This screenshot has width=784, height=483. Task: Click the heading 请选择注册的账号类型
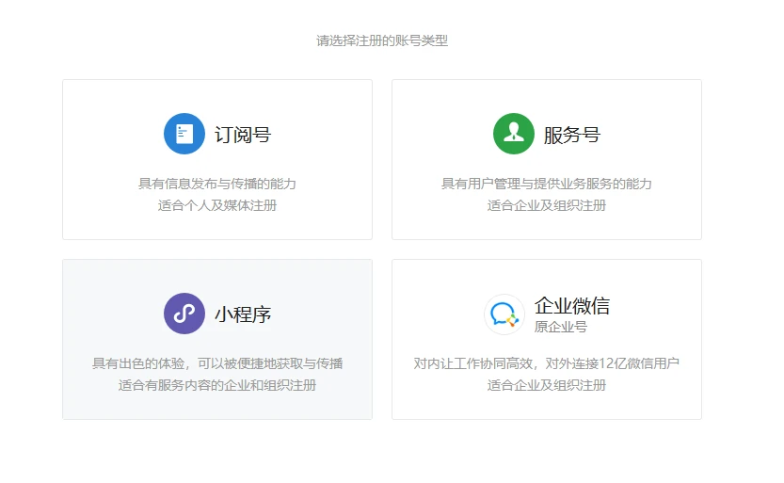382,40
